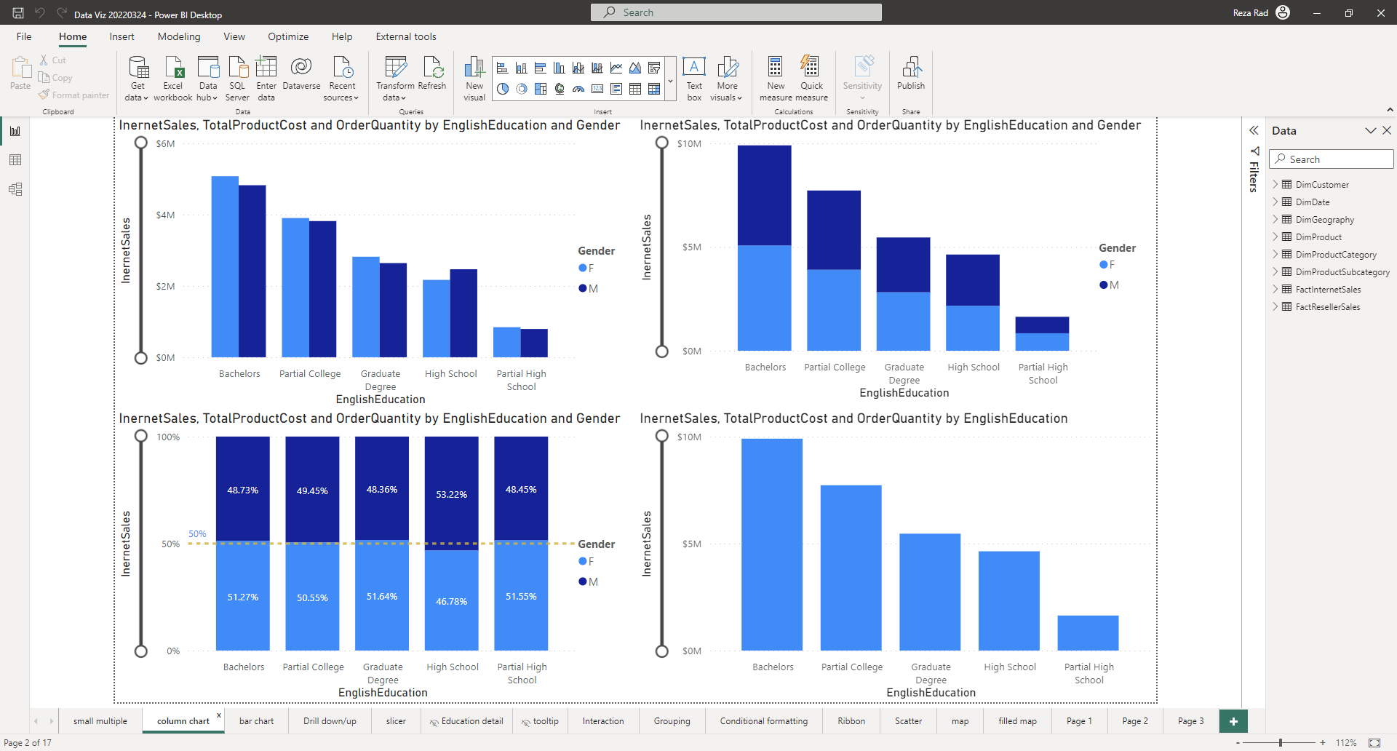
Task: Add a new report page
Action: (x=1233, y=721)
